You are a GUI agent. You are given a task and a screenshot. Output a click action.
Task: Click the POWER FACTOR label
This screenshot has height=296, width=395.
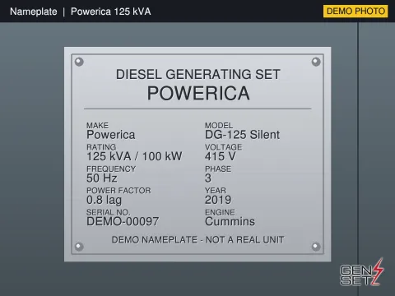(x=118, y=191)
